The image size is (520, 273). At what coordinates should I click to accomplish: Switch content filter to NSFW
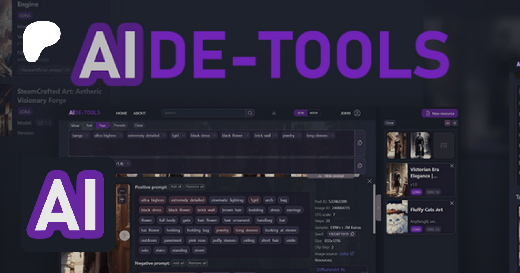[x=314, y=113]
